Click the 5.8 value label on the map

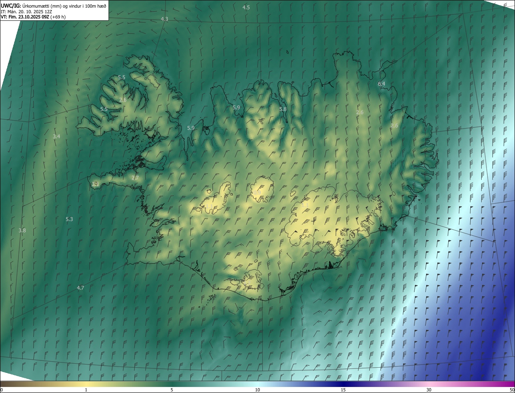pos(283,109)
